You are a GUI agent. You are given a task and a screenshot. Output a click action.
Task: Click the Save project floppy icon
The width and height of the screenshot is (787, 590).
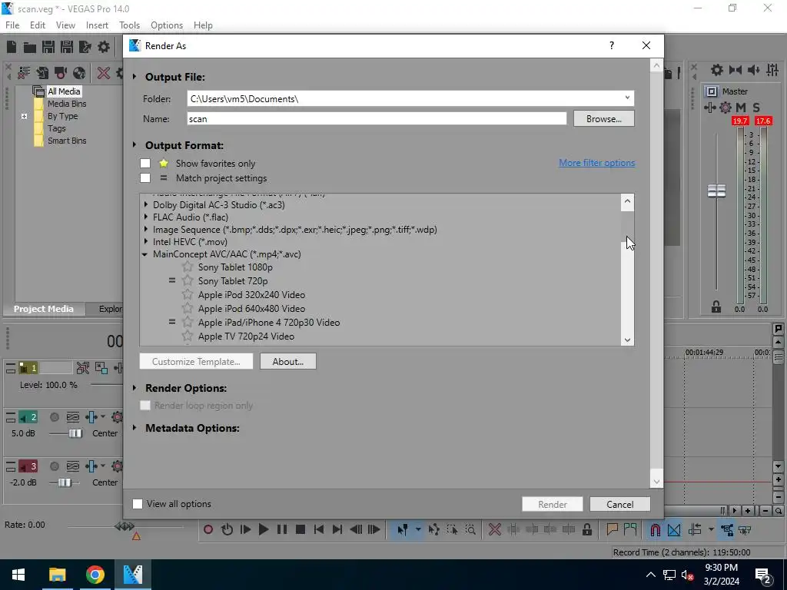point(48,47)
